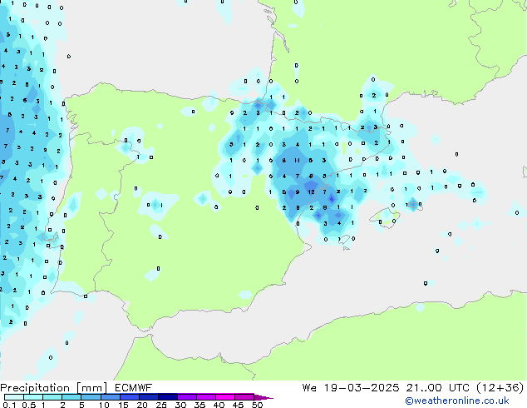
Task: Click the legend label '30'
Action: [x=180, y=405]
